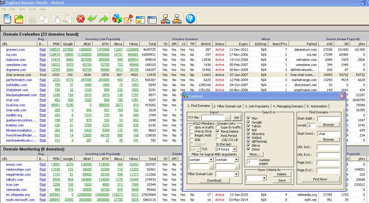The width and height of the screenshot is (369, 203).
Task: Disable the Google search engine checkbox
Action: [x=249, y=122]
